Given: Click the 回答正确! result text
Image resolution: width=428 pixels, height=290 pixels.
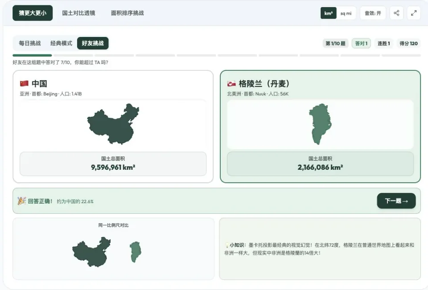Looking at the screenshot, I should tap(40, 201).
